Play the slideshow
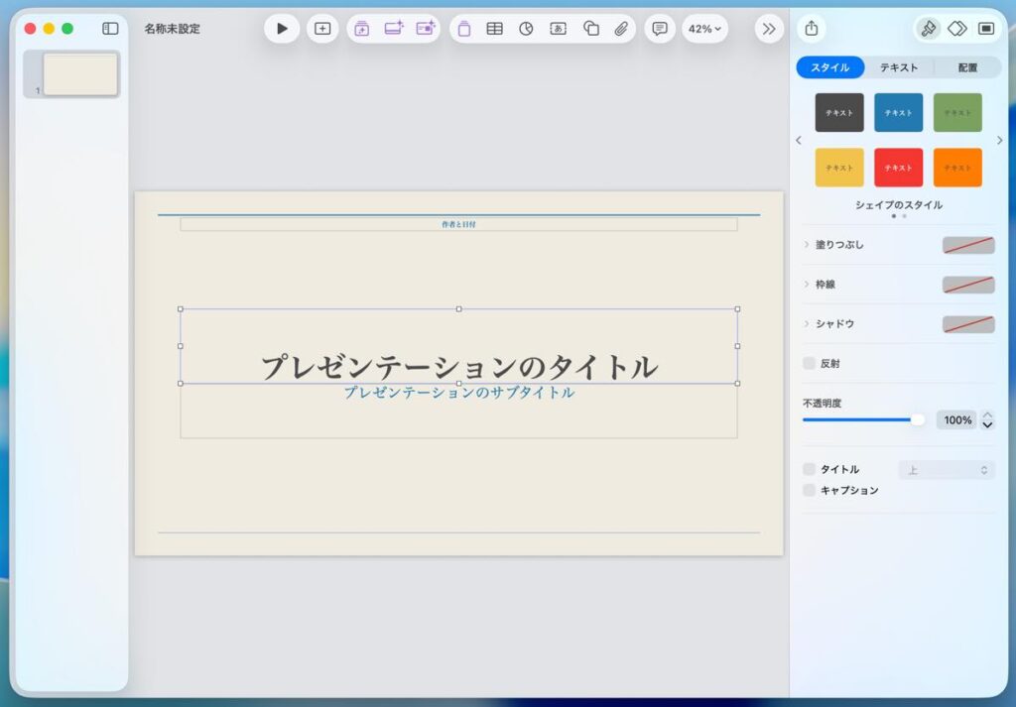Screen dimensions: 1016x707 pos(282,29)
